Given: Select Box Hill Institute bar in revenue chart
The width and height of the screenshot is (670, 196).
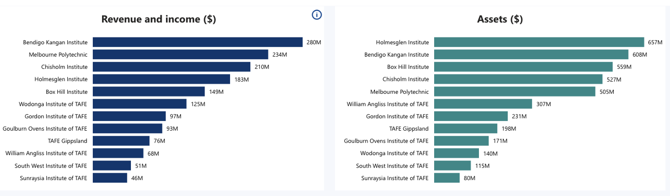Looking at the screenshot, I should [149, 91].
